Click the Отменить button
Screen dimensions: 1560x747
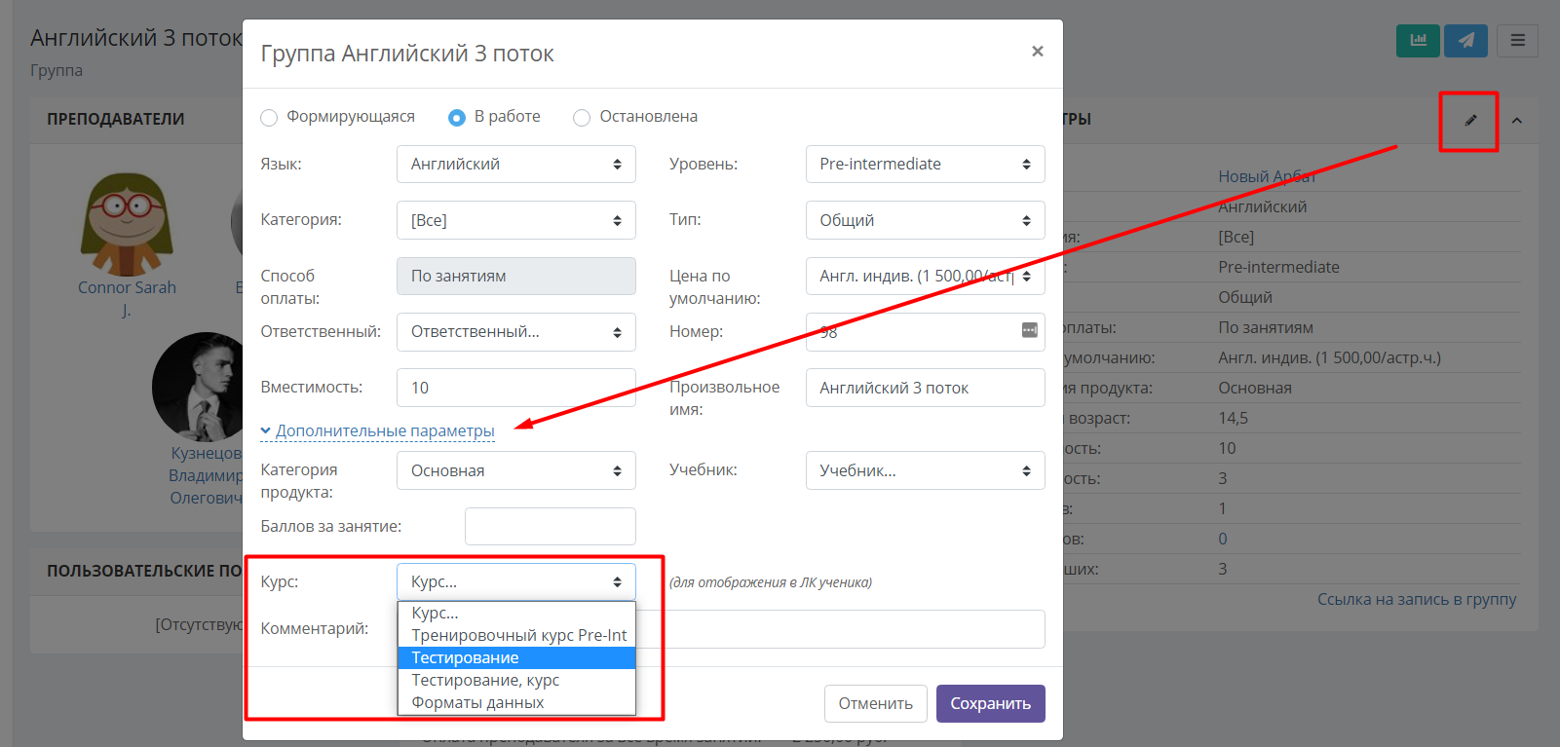pos(876,703)
